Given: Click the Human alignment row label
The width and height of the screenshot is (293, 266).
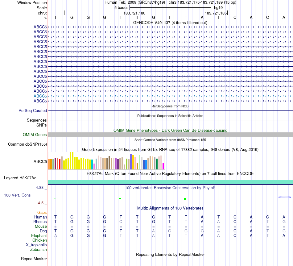Looking at the screenshot, I should [40, 217].
